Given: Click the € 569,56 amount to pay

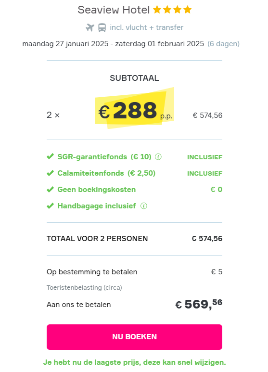Looking at the screenshot, I should click(x=199, y=304).
